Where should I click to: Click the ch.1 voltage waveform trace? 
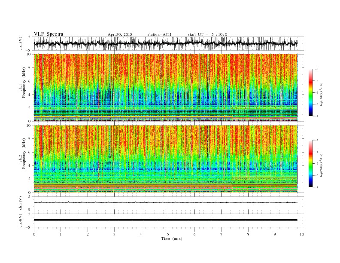[165, 43]
